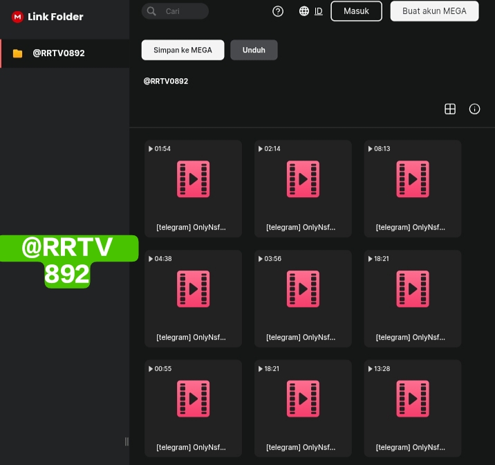Click the video file icon of the 13:28 video
The width and height of the screenshot is (495, 465).
point(413,399)
